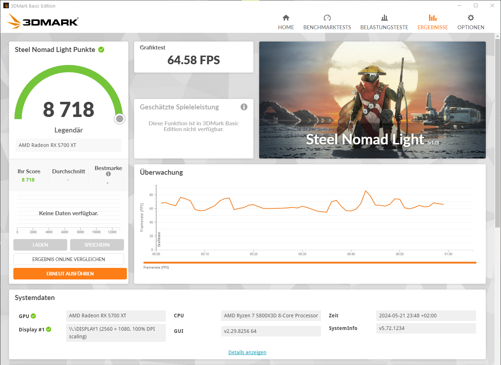Click the orange Framerate timeline bar
This screenshot has height=365, width=501.
310,263
